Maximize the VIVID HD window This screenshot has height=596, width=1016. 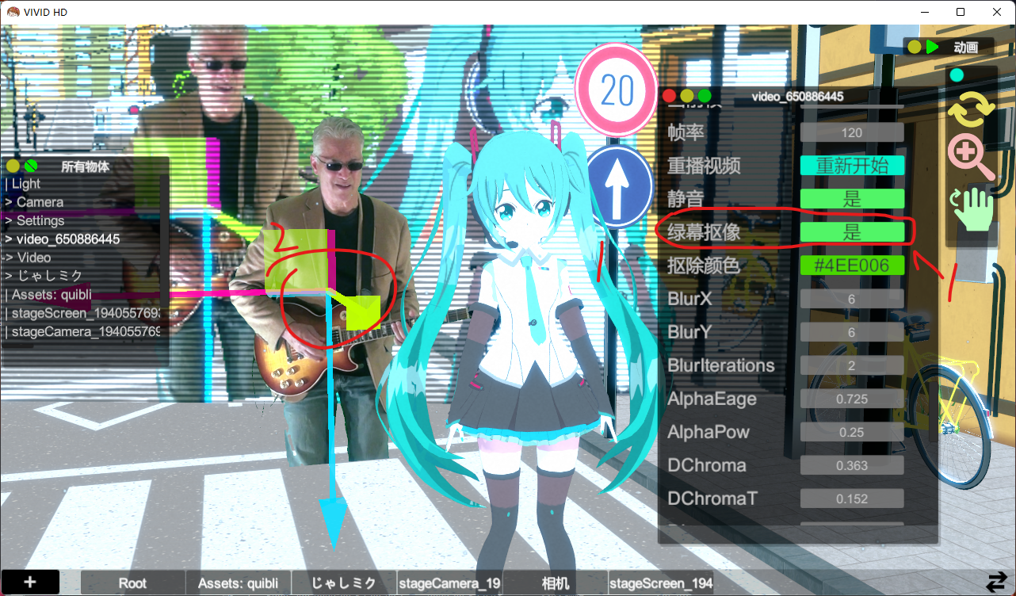tap(961, 12)
